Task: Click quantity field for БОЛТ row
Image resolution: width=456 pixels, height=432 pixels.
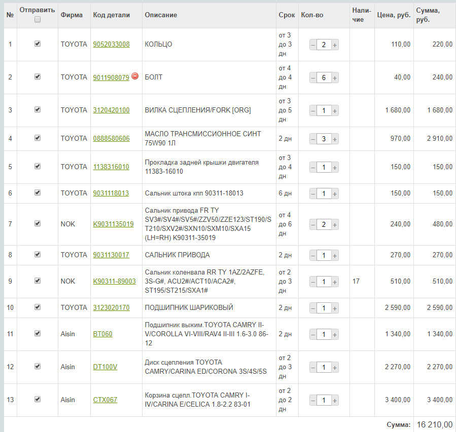Action: point(324,78)
